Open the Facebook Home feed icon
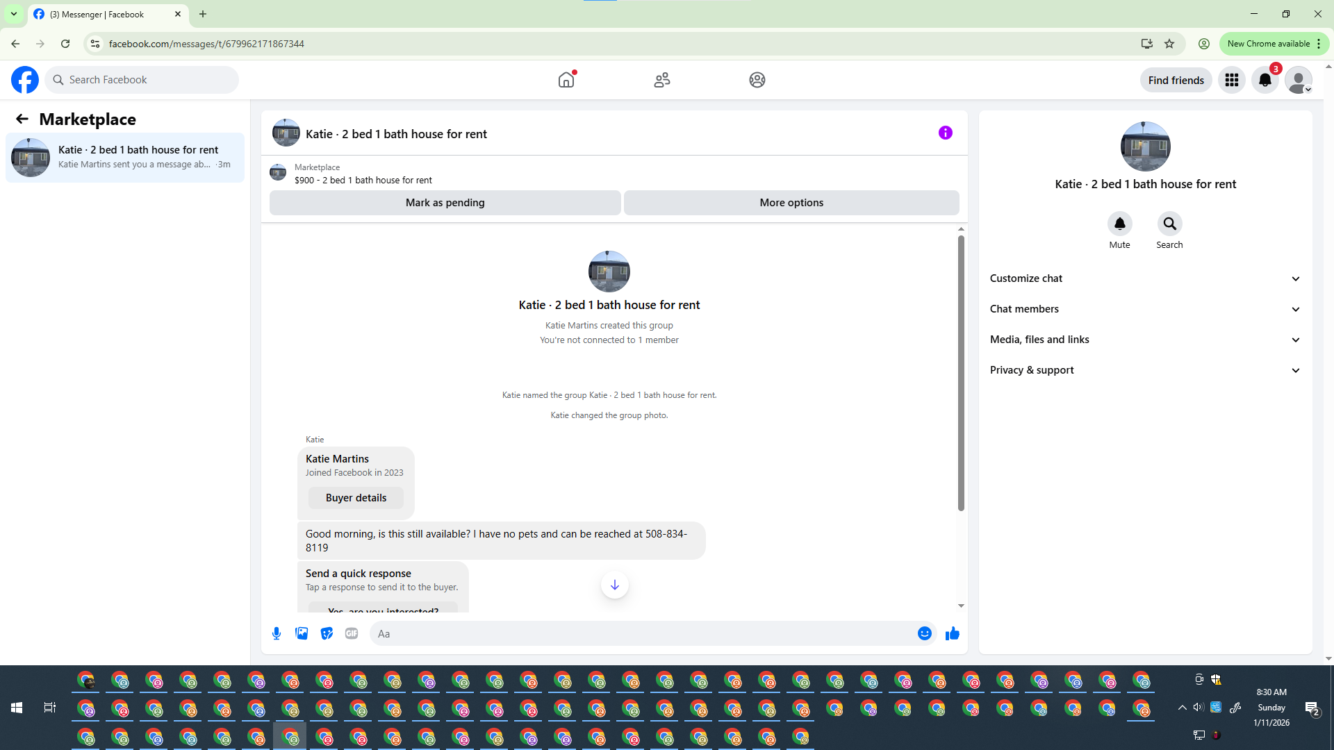The height and width of the screenshot is (750, 1334). click(566, 80)
